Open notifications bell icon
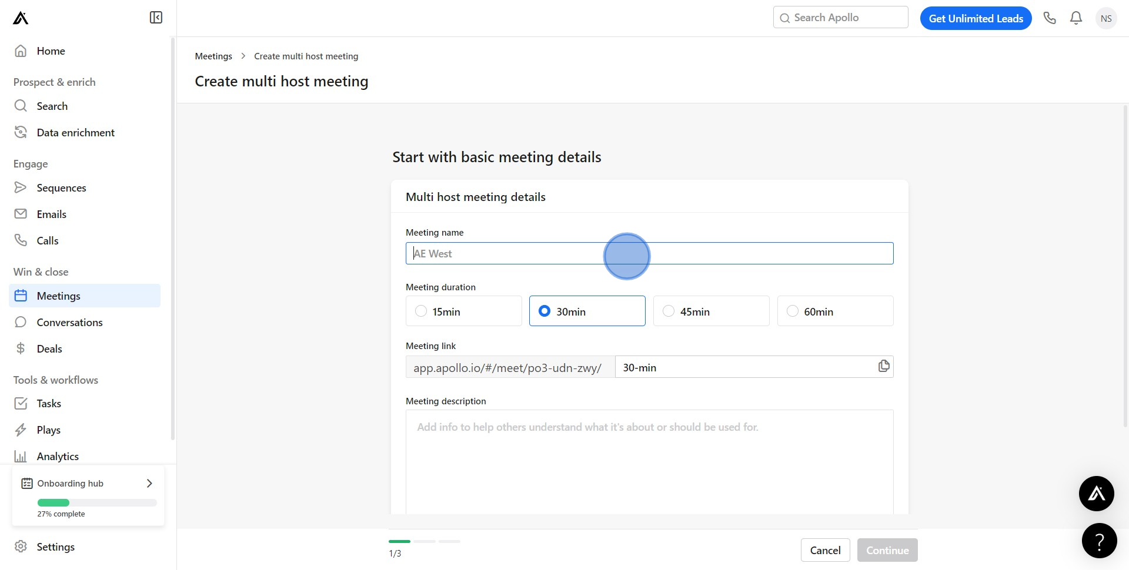This screenshot has height=570, width=1129. click(1076, 18)
